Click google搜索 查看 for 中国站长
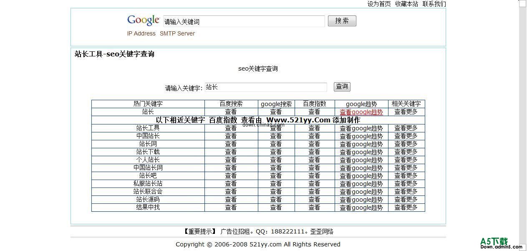 (276, 136)
